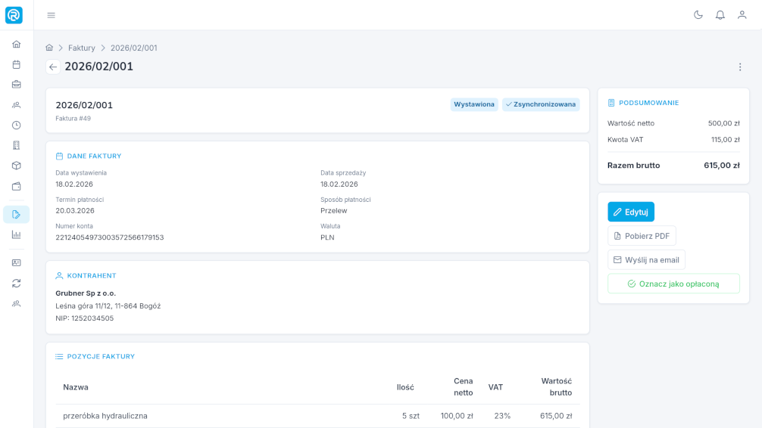Viewport: 762px width, 428px height.
Task: Click the home icon in breadcrumb
Action: point(49,48)
